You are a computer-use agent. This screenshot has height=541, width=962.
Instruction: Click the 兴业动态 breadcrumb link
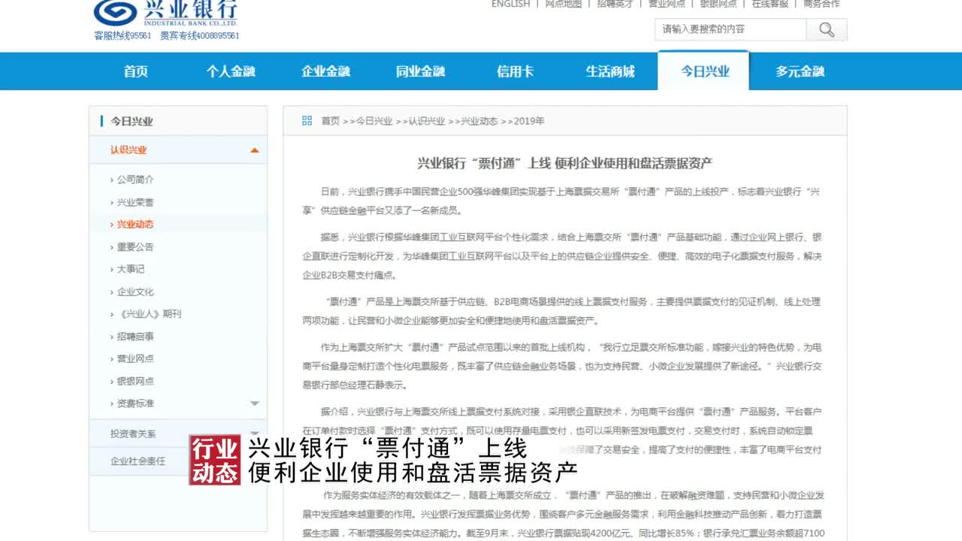pyautogui.click(x=479, y=121)
